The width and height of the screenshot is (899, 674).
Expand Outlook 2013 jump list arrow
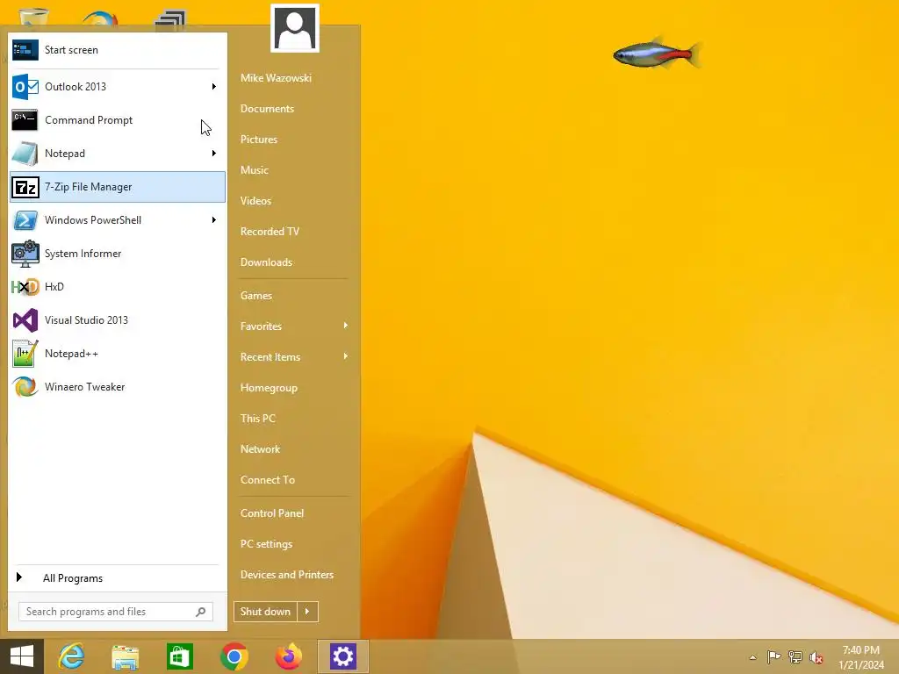click(214, 87)
